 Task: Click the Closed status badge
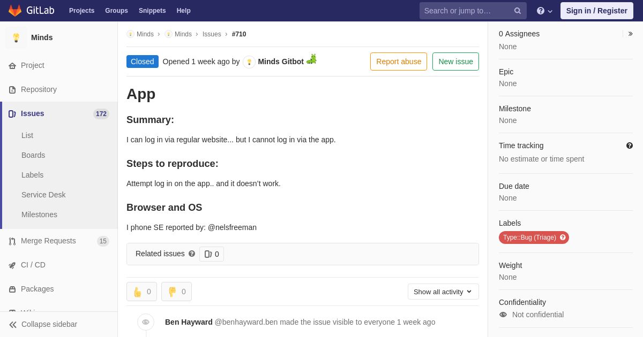(x=143, y=62)
